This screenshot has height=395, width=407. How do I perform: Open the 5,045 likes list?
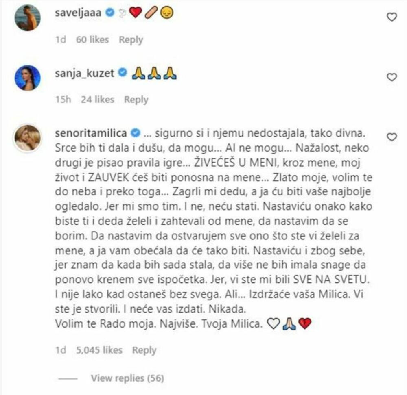point(99,350)
